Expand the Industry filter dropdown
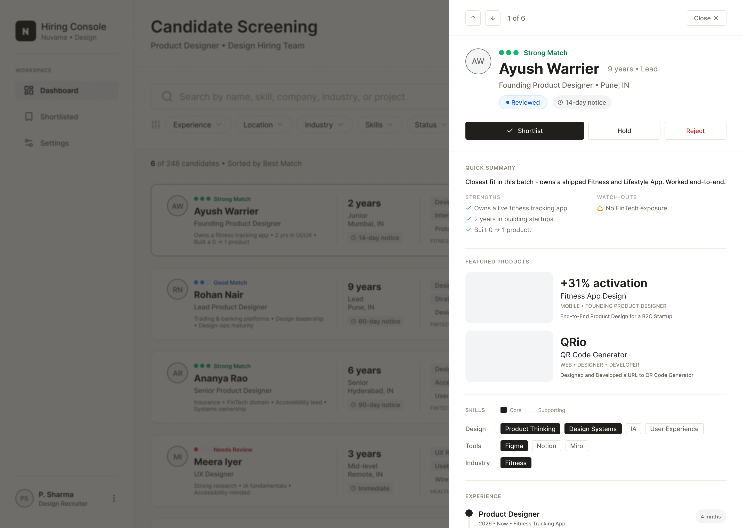 point(324,125)
